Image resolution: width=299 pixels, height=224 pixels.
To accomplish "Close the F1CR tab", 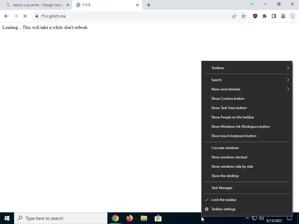I will tap(138, 5).
